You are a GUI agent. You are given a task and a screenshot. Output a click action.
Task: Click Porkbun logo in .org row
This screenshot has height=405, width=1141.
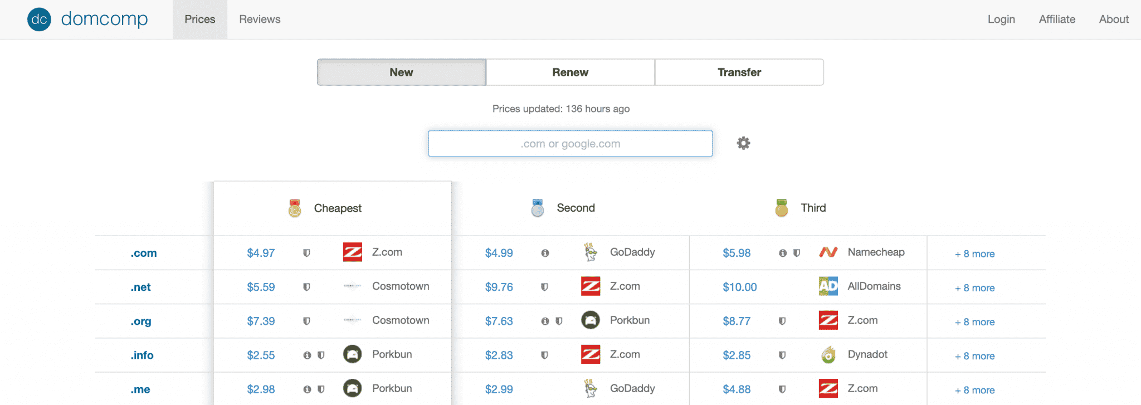(591, 320)
